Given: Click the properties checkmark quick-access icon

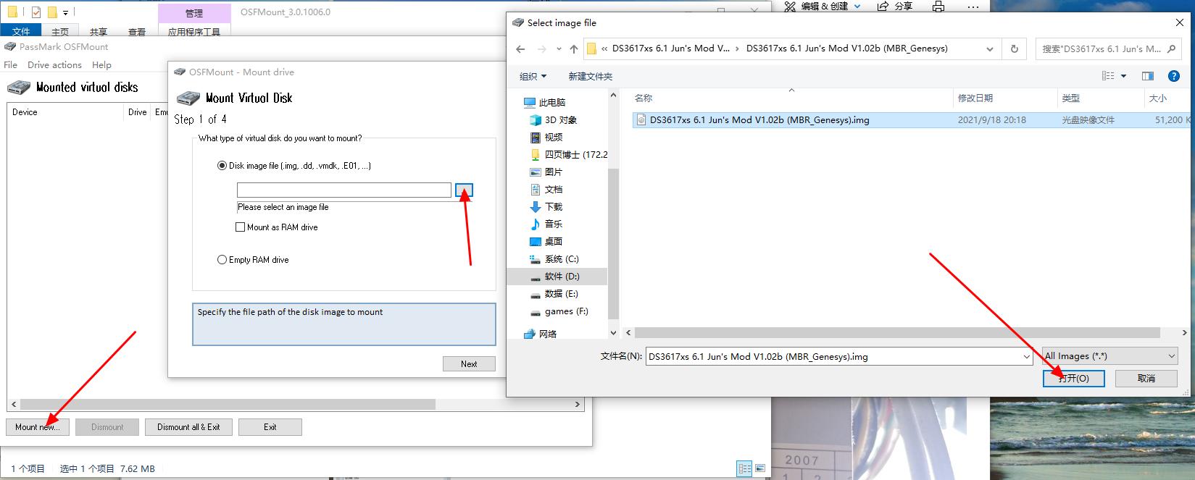Looking at the screenshot, I should [x=36, y=12].
